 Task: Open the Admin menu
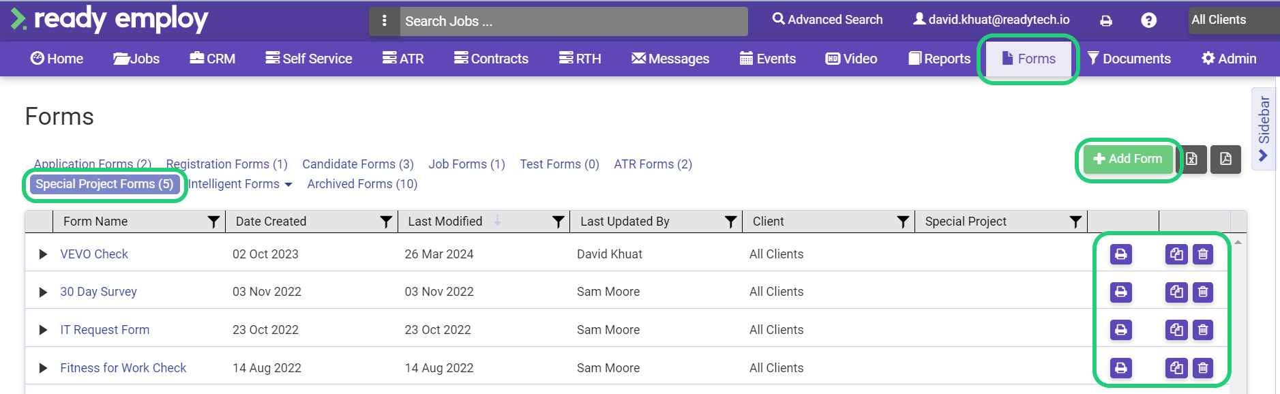(x=1228, y=59)
